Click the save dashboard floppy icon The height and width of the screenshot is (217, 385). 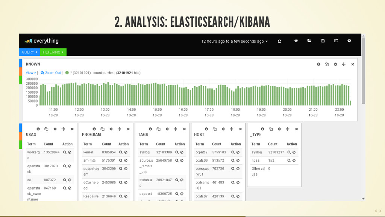(x=323, y=41)
